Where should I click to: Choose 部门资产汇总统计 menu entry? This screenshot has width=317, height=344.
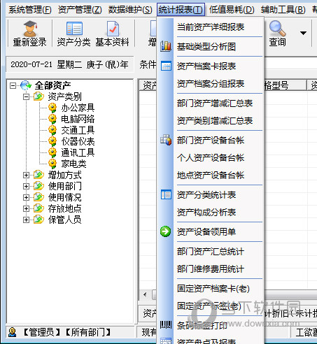pos(211,252)
